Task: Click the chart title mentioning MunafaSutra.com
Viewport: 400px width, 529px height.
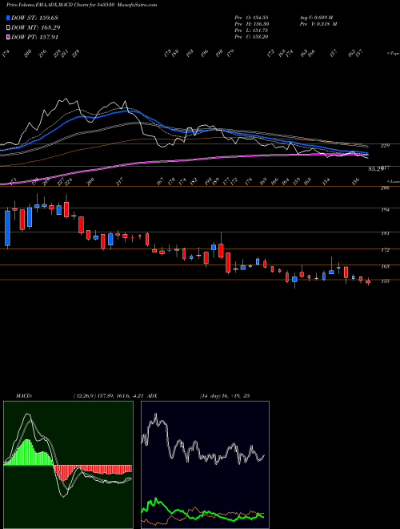Action: tap(82, 5)
